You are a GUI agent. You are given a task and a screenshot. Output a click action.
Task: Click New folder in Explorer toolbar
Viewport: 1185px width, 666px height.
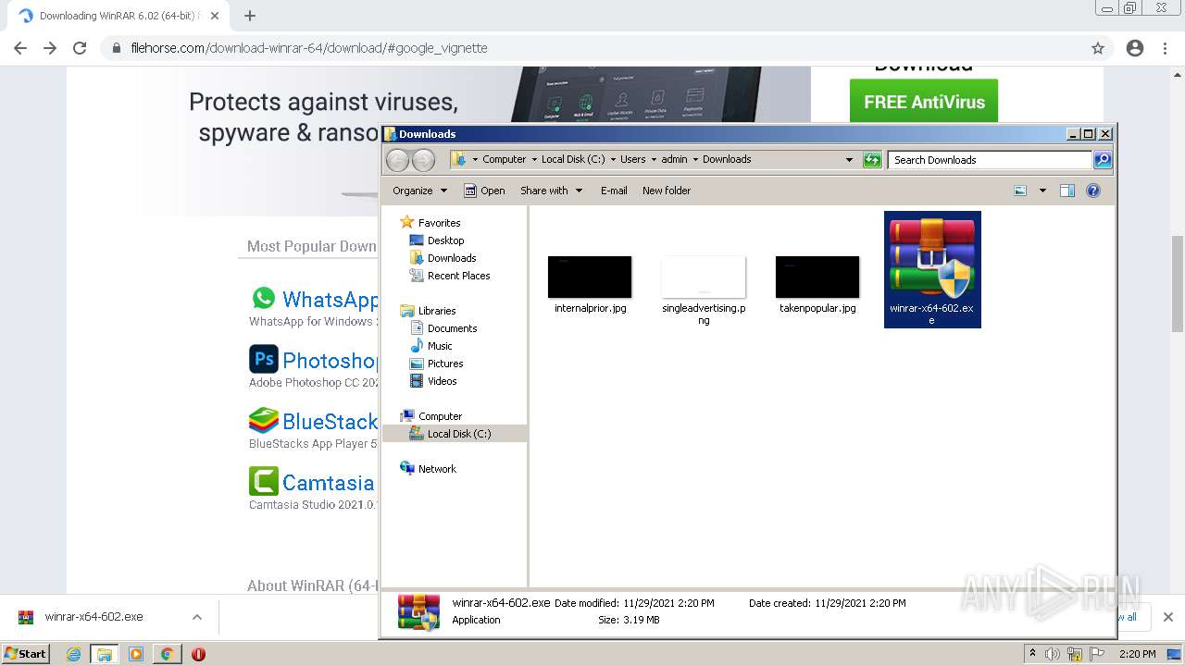coord(667,191)
